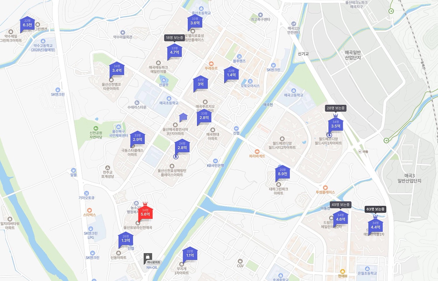The height and width of the screenshot is (281, 438).
Task: Click the 오토오아시스 repair icon
Action: point(250,81)
